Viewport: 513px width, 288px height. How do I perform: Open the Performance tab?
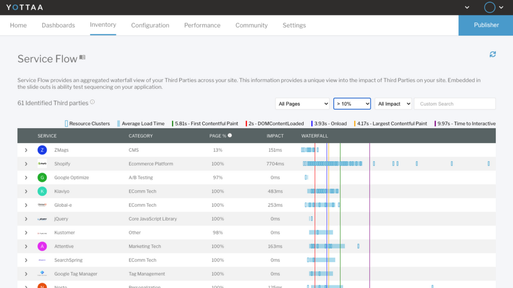point(202,25)
